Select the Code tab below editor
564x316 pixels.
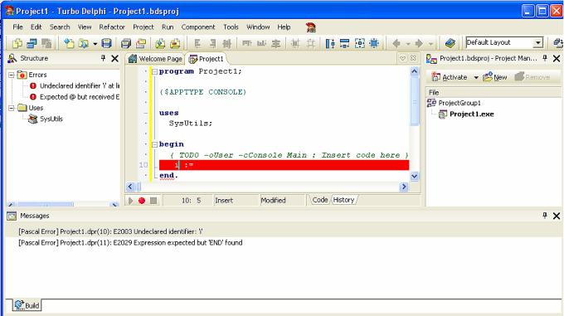click(x=320, y=200)
